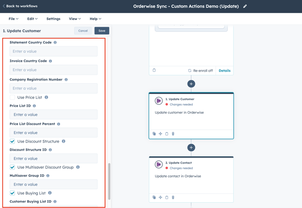The image size is (302, 208).
Task: Add action between Update Customer and Contact
Action: (x=191, y=147)
